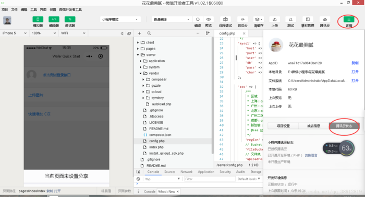Open the iPhone 5 device dropdown
This screenshot has height=197, width=365.
click(15, 33)
